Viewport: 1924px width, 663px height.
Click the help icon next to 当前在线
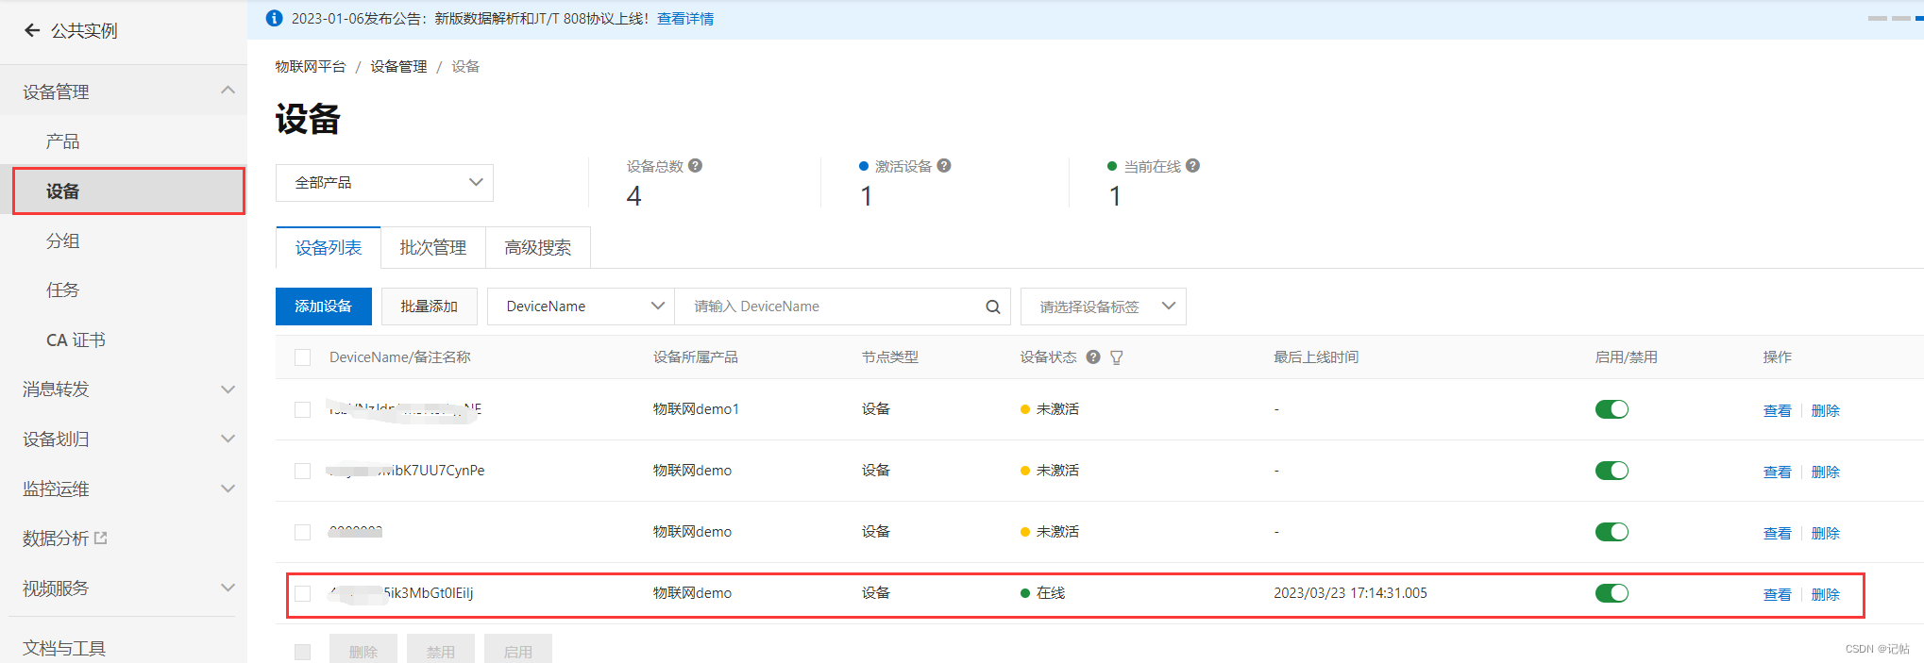point(1193,165)
